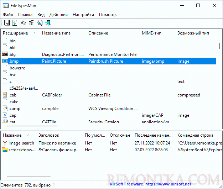Click the .c blank file icon
This screenshot has height=189, width=223.
click(5, 82)
